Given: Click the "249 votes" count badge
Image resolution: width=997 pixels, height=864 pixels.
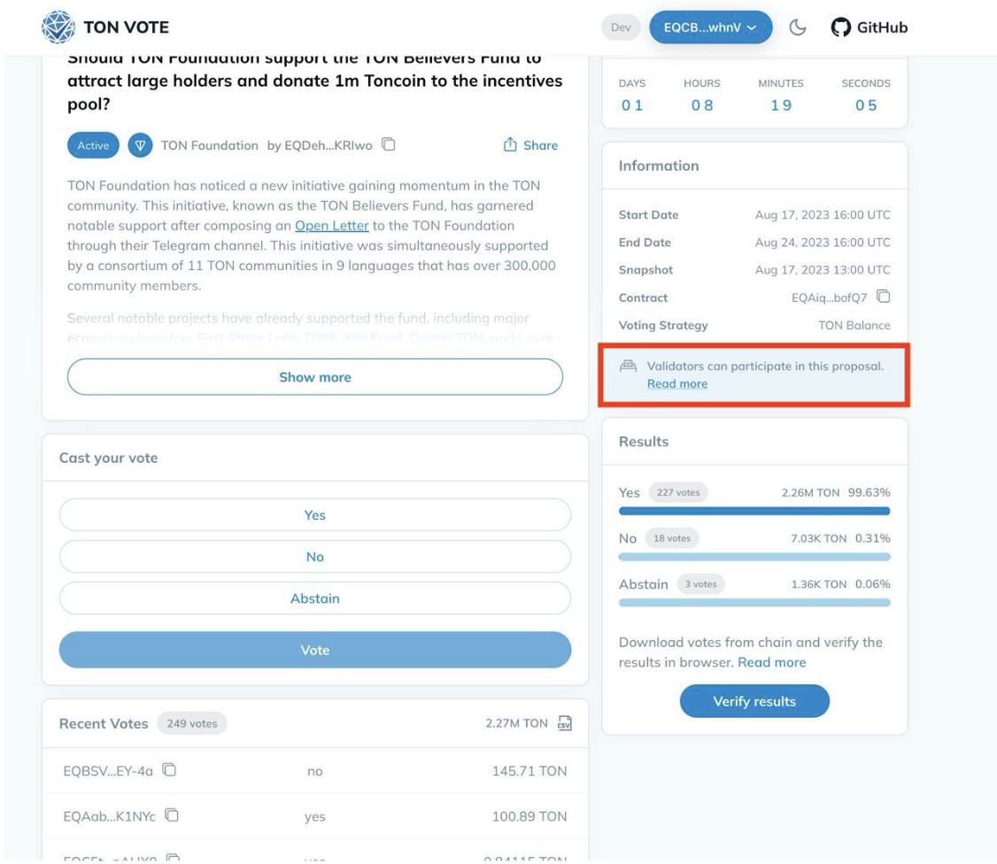Looking at the screenshot, I should [x=192, y=723].
